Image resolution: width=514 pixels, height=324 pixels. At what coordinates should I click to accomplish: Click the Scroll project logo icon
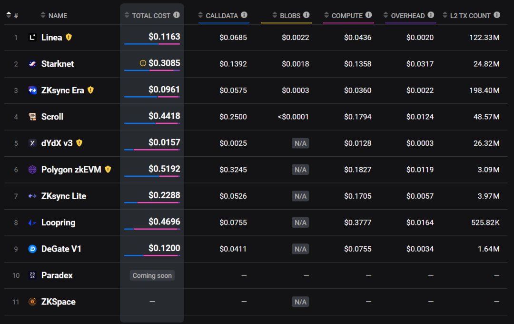(32, 117)
